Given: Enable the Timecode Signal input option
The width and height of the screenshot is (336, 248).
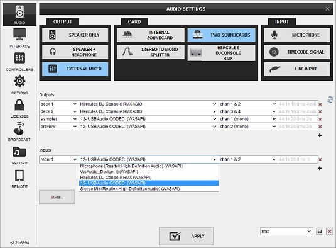Looking at the screenshot, I should pos(297,52).
